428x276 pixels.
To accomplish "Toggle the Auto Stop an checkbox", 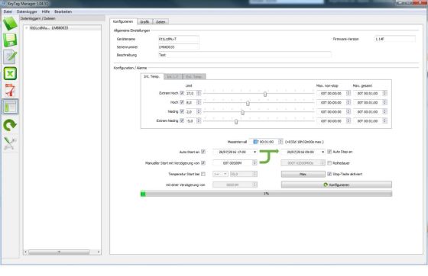I will point(329,152).
